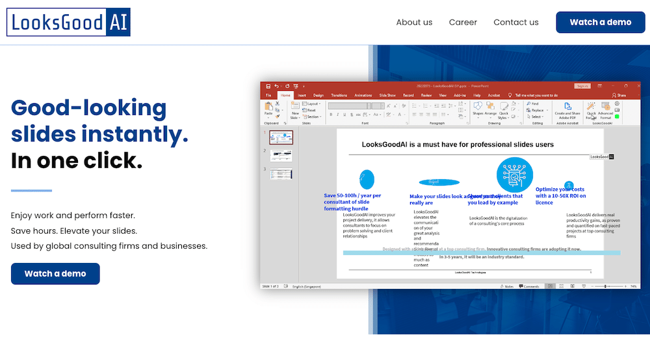
Task: Click the slide title text on the canvas
Action: coord(458,145)
